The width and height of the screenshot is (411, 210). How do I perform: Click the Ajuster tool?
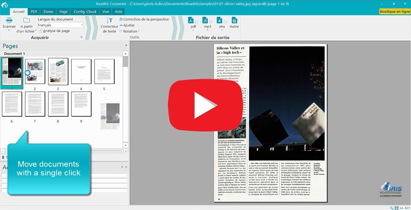[127, 25]
